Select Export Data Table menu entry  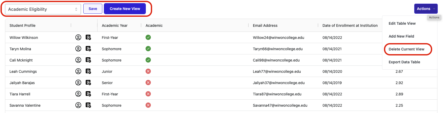coord(404,62)
